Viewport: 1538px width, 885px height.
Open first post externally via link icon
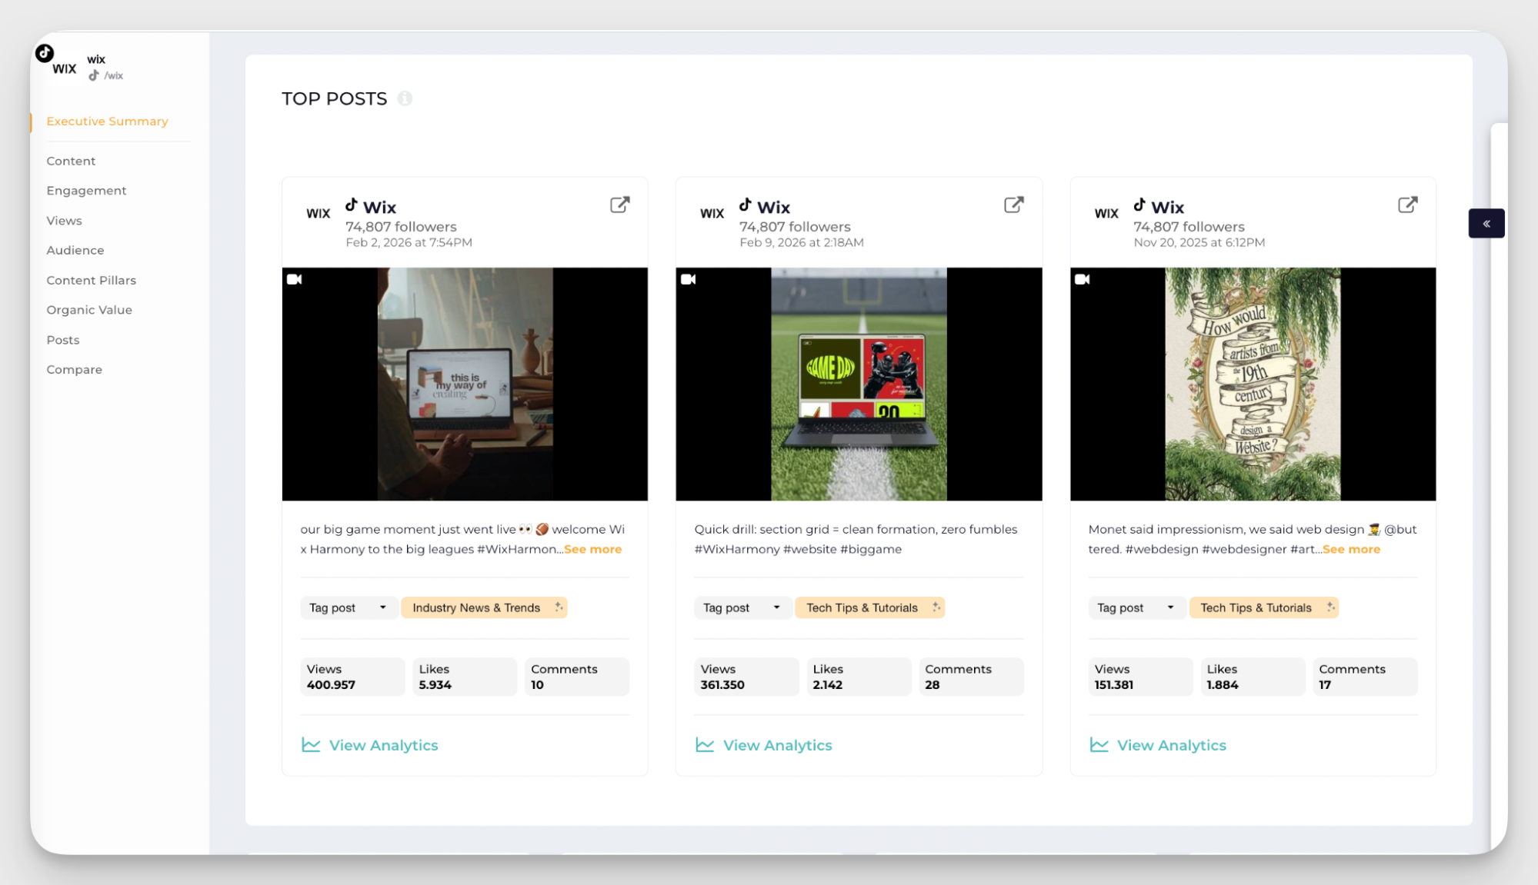point(619,205)
